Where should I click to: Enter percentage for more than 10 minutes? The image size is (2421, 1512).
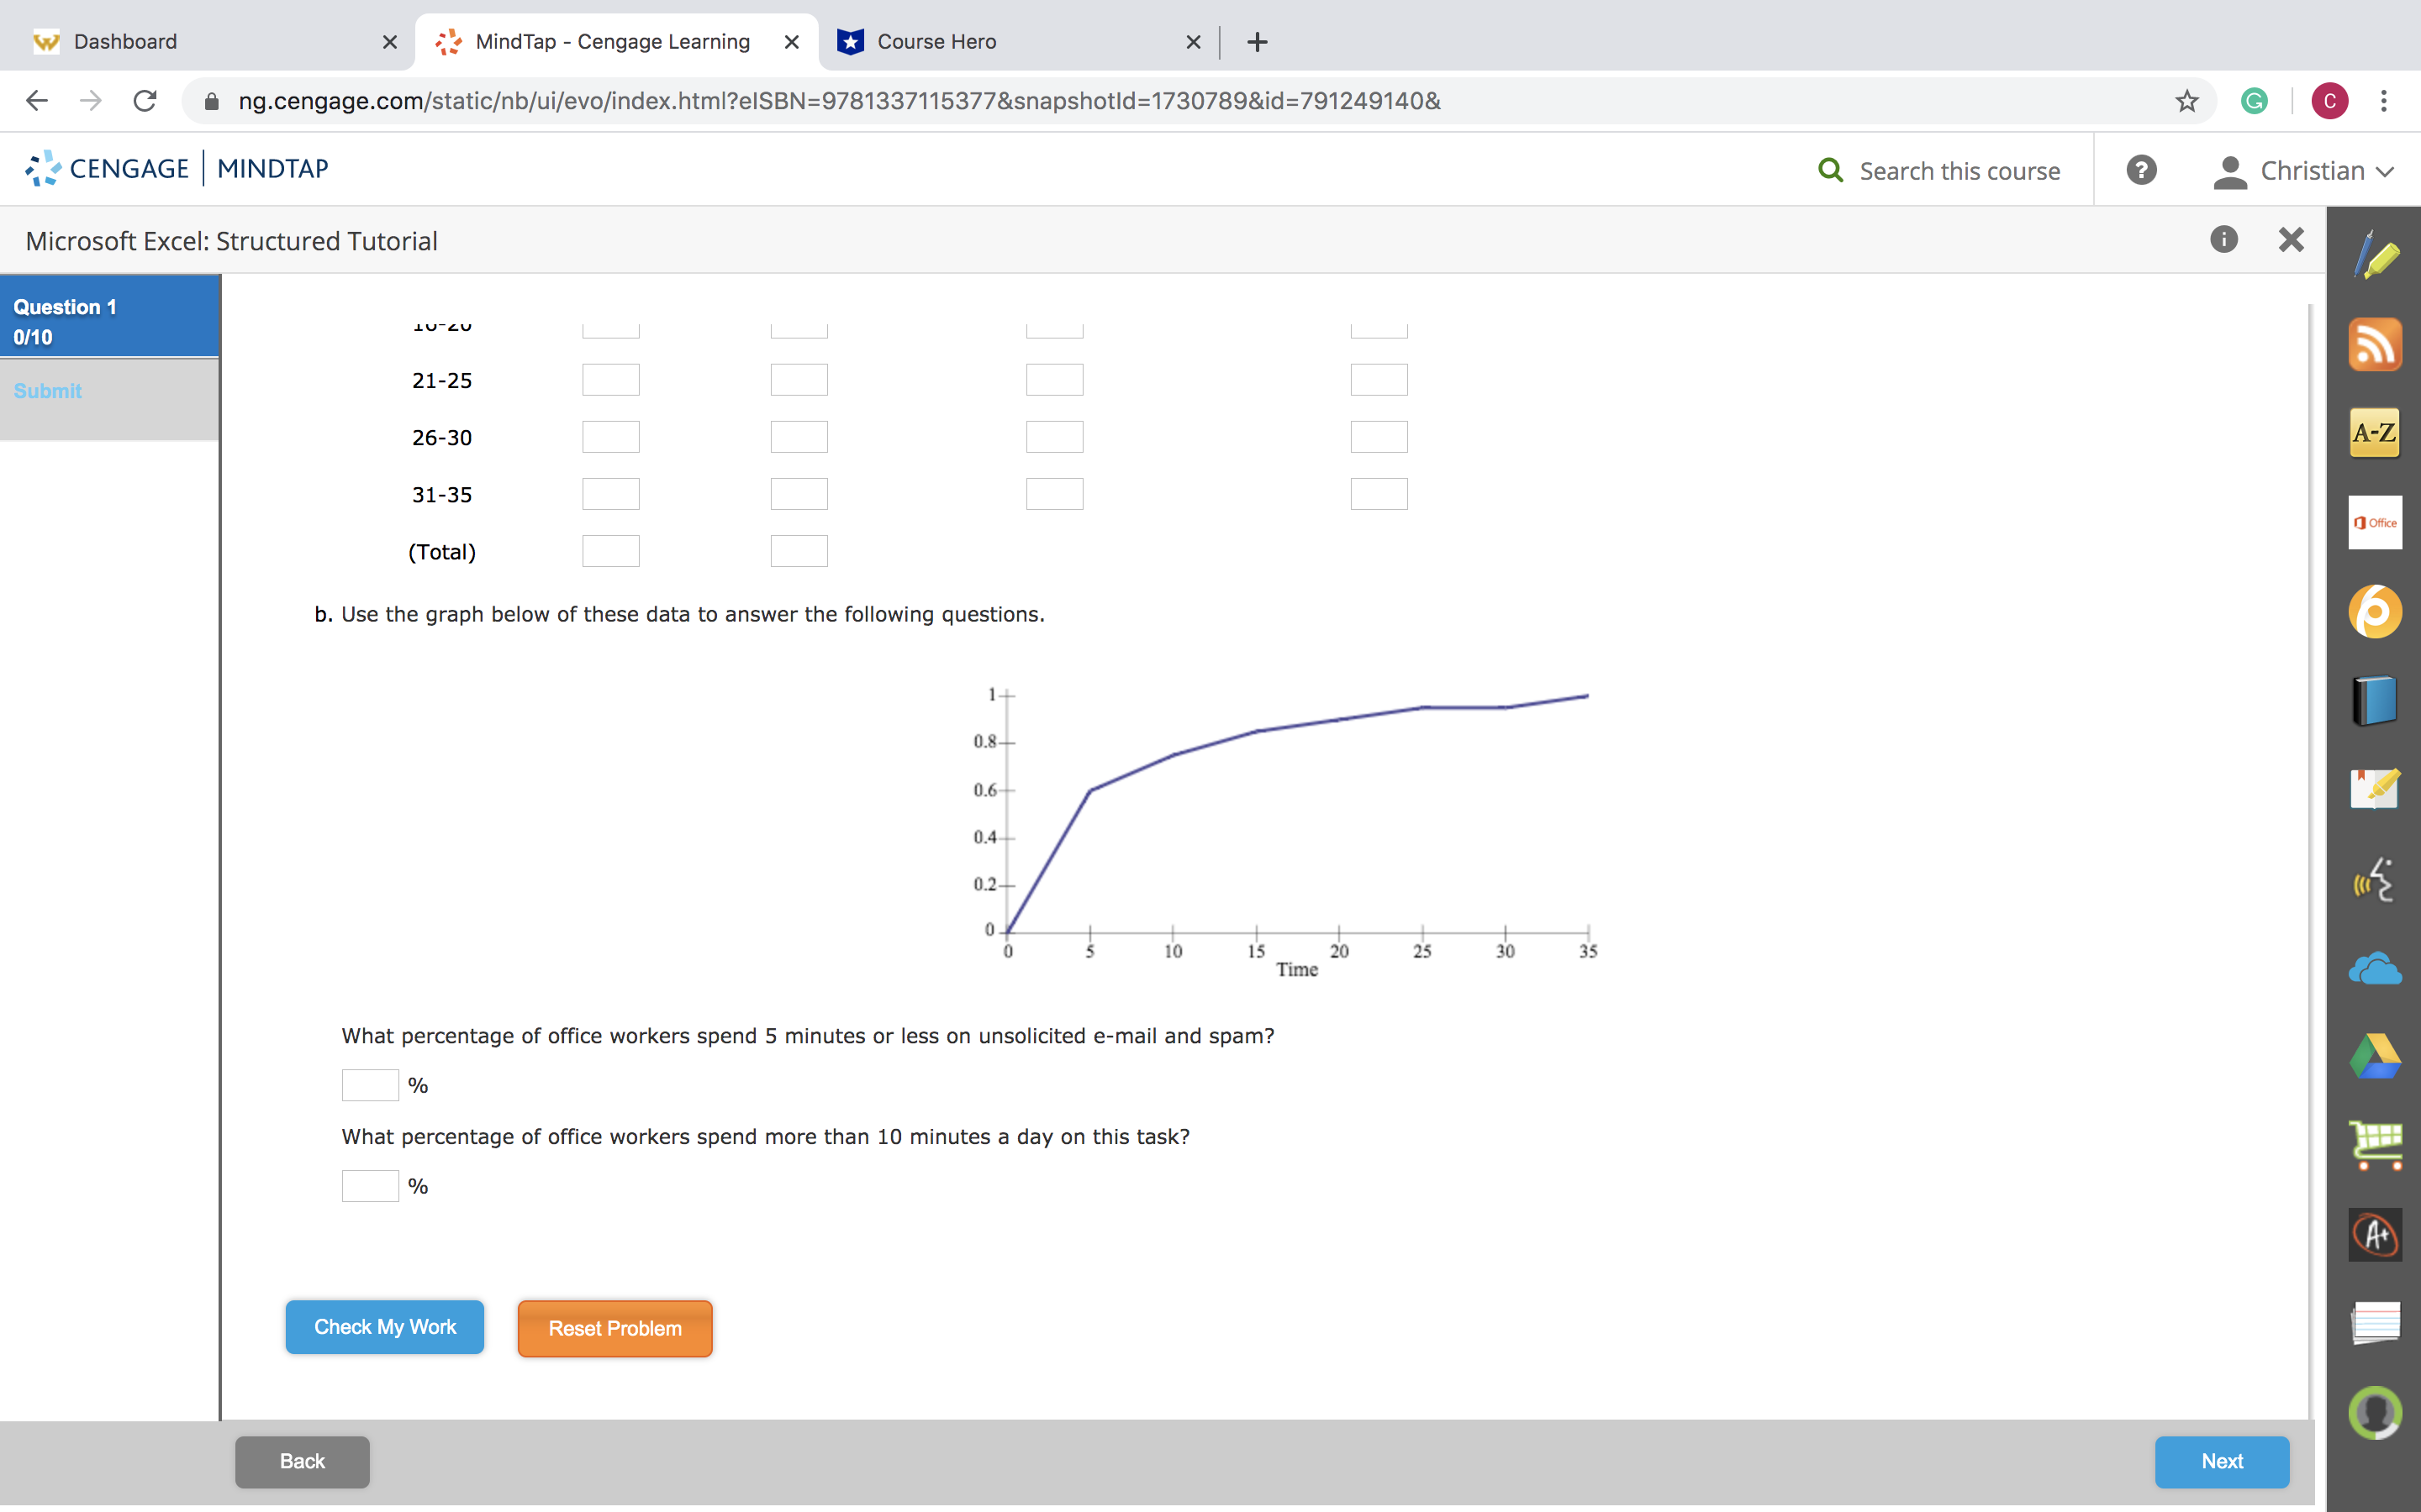click(x=364, y=1186)
